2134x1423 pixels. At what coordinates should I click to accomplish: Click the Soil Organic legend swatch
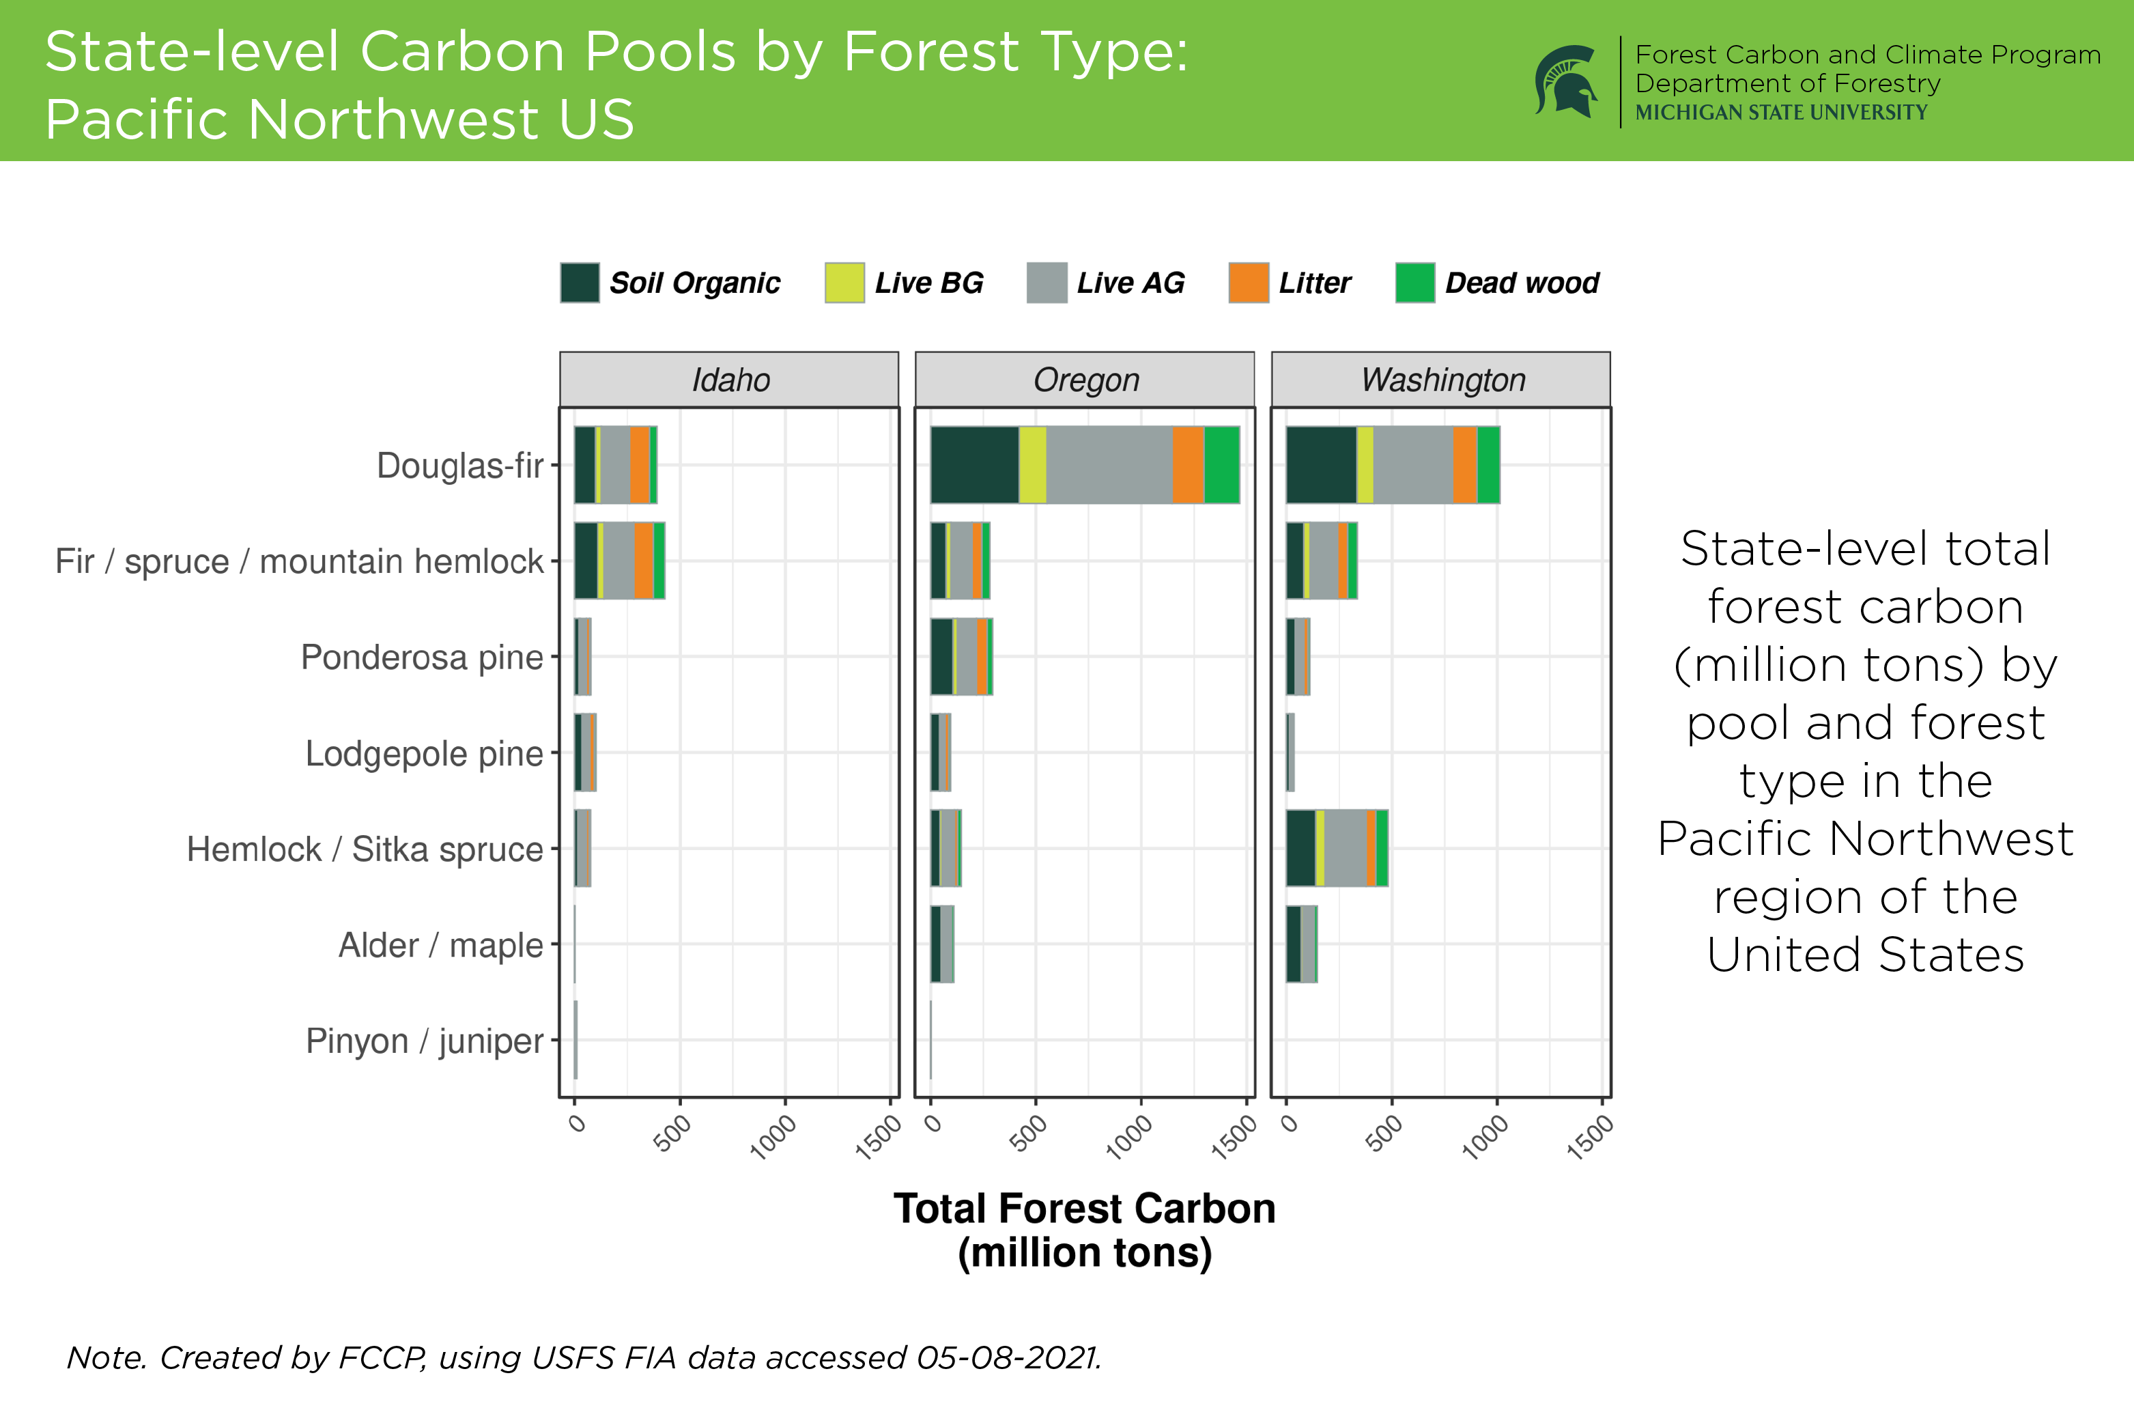580,283
